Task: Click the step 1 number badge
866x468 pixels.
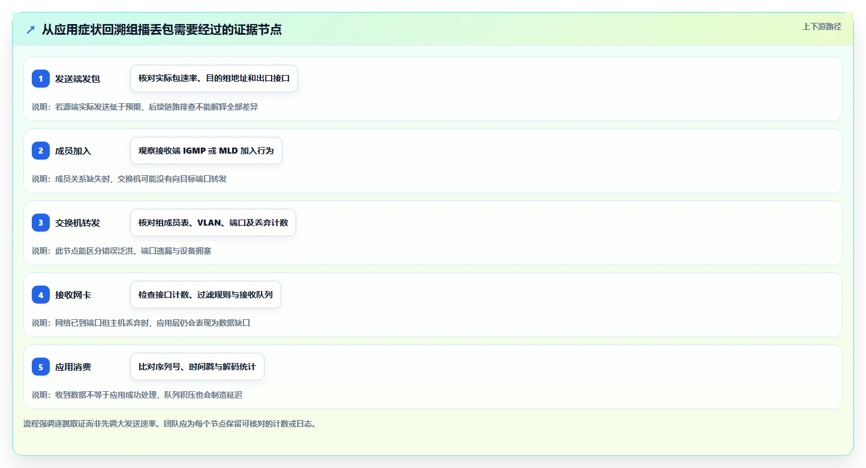Action: point(41,79)
